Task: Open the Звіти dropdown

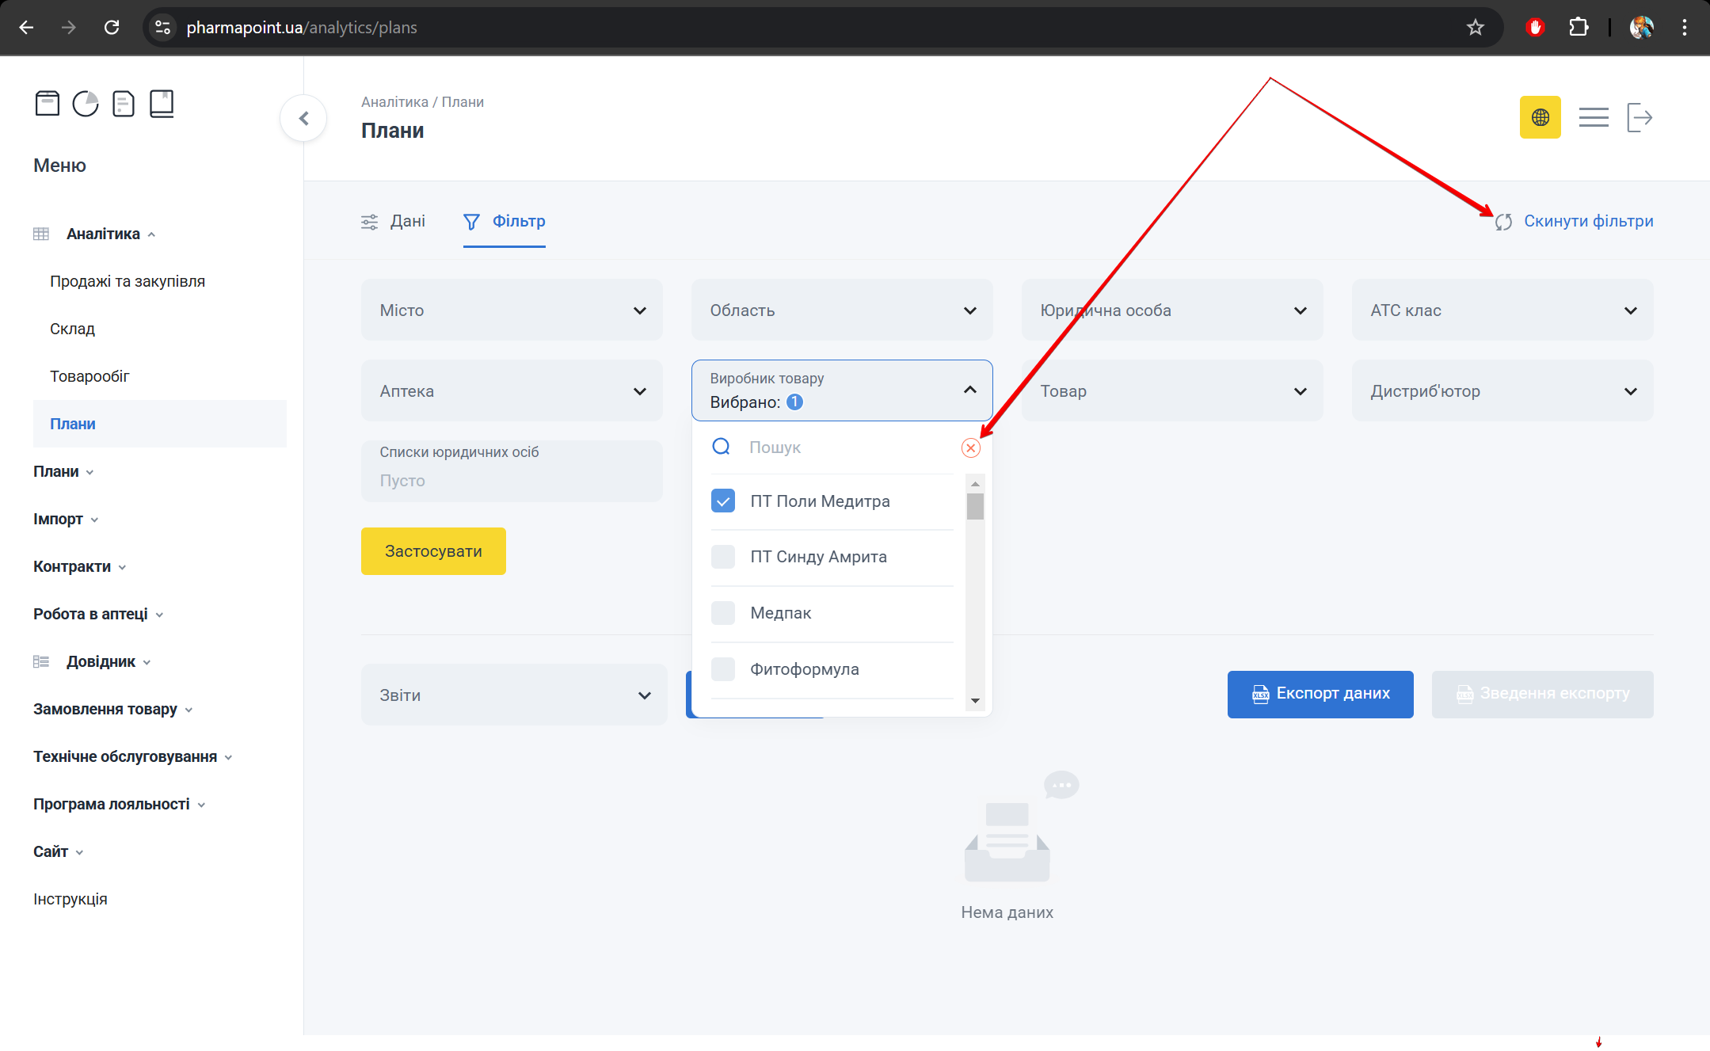Action: (x=514, y=695)
